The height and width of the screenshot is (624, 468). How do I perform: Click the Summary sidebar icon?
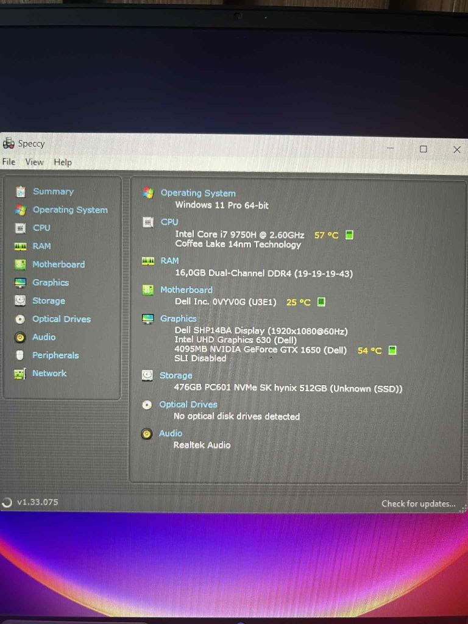click(21, 192)
